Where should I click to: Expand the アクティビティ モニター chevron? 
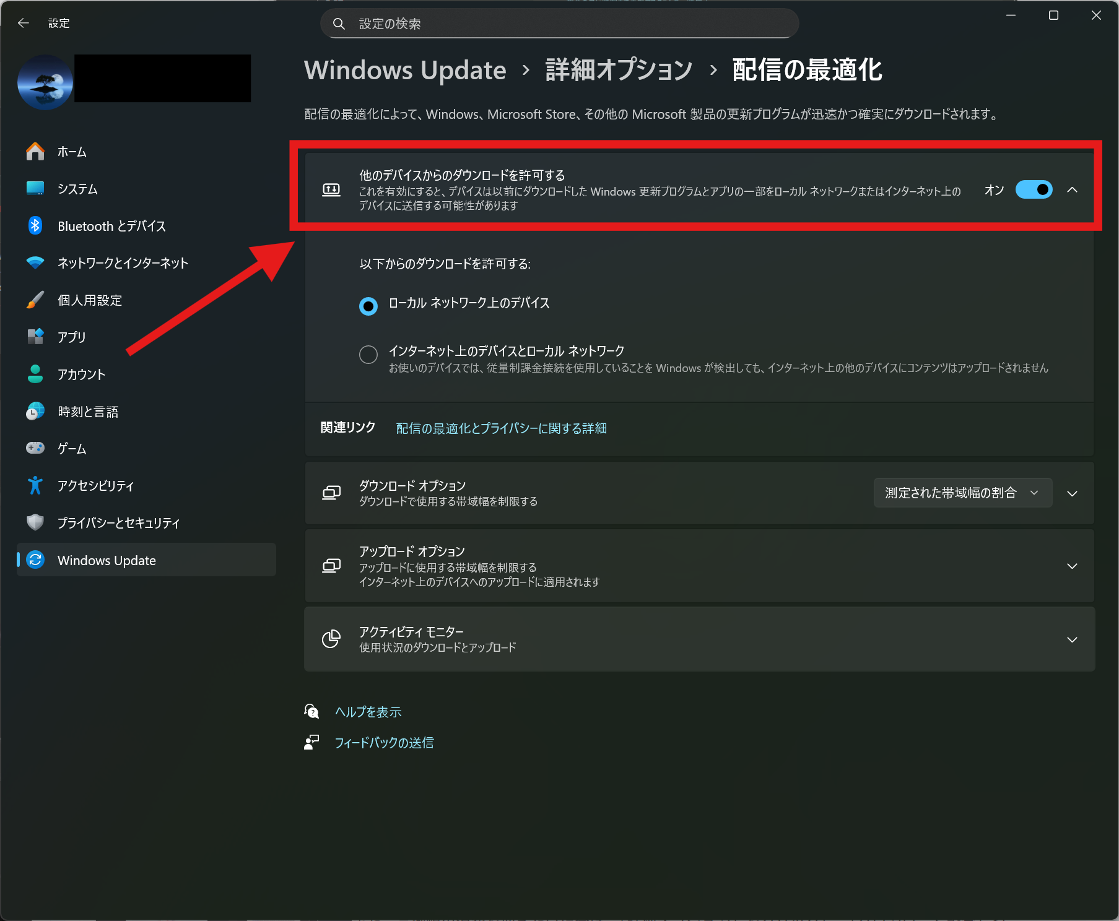click(1073, 639)
